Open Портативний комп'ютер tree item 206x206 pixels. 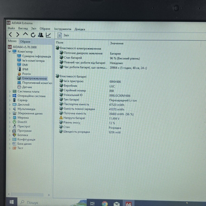37,83
